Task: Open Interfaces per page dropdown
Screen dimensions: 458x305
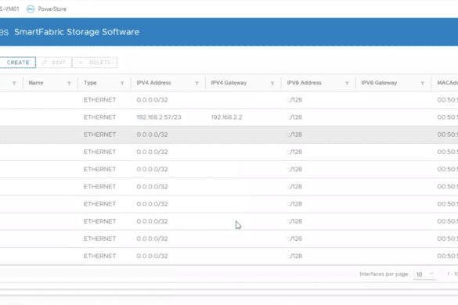Action: pyautogui.click(x=424, y=274)
